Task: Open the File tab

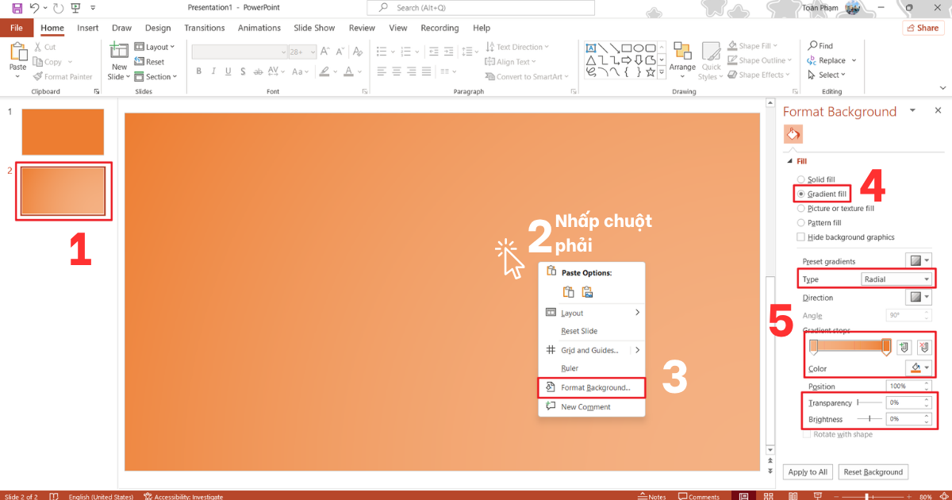Action: [17, 28]
